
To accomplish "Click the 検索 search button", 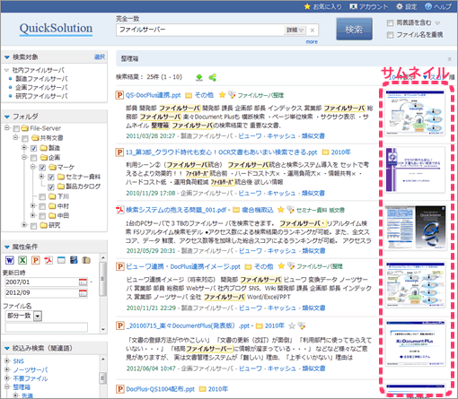I will tap(354, 29).
